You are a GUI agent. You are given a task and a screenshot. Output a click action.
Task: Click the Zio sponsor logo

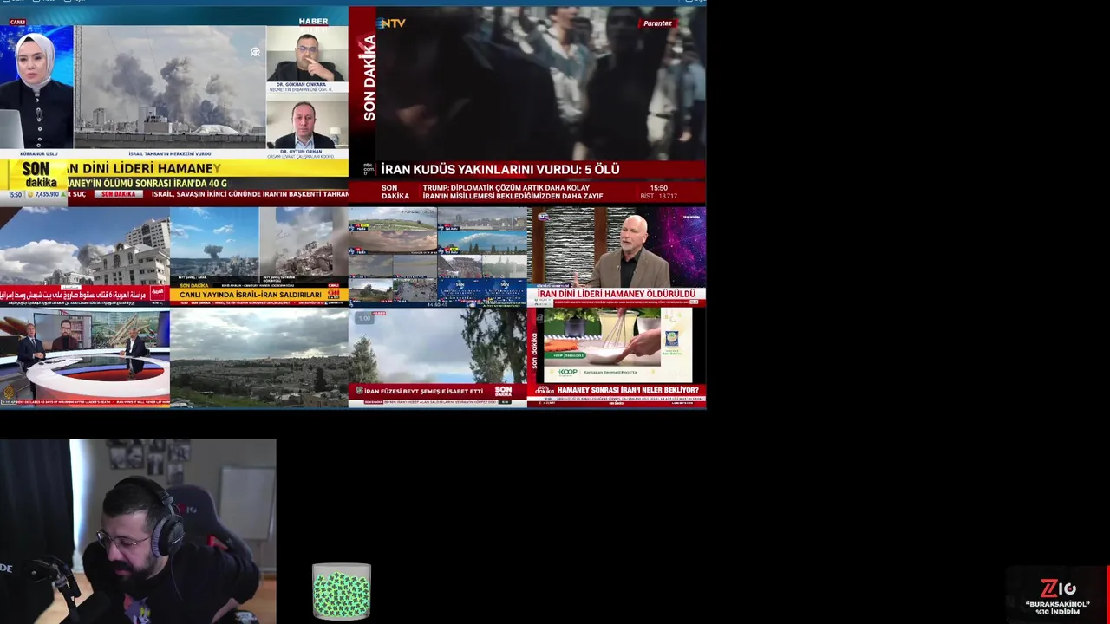tap(1058, 588)
